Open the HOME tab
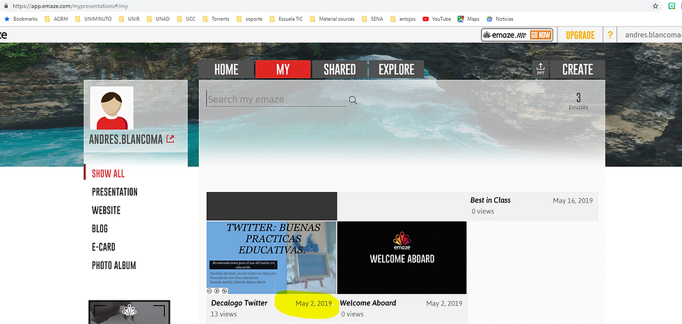This screenshot has width=682, height=324. 226,70
